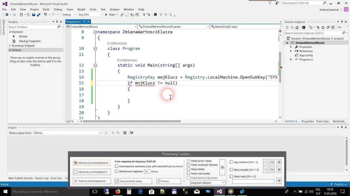This screenshot has height=196, width=350.
Task: Click the Navigate Backward toolbar icon
Action: click(7, 15)
